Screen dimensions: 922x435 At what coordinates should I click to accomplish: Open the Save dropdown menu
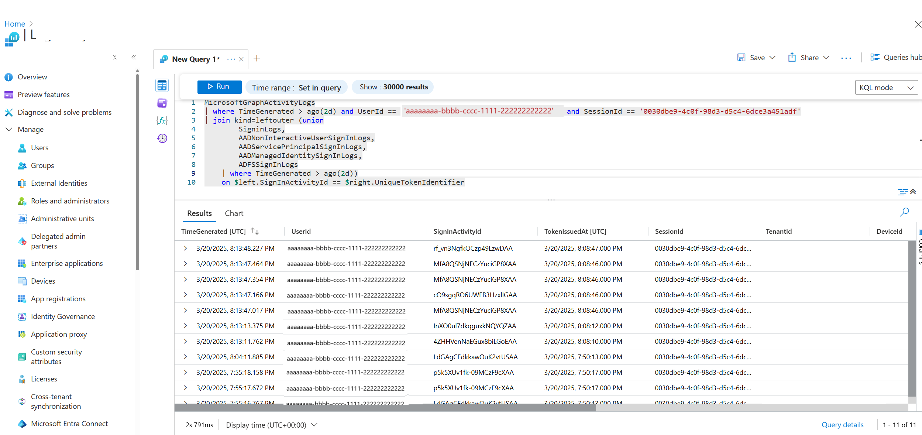[772, 58]
